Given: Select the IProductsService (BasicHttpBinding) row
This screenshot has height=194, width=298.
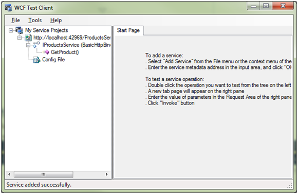Looking at the screenshot, I should (77, 45).
